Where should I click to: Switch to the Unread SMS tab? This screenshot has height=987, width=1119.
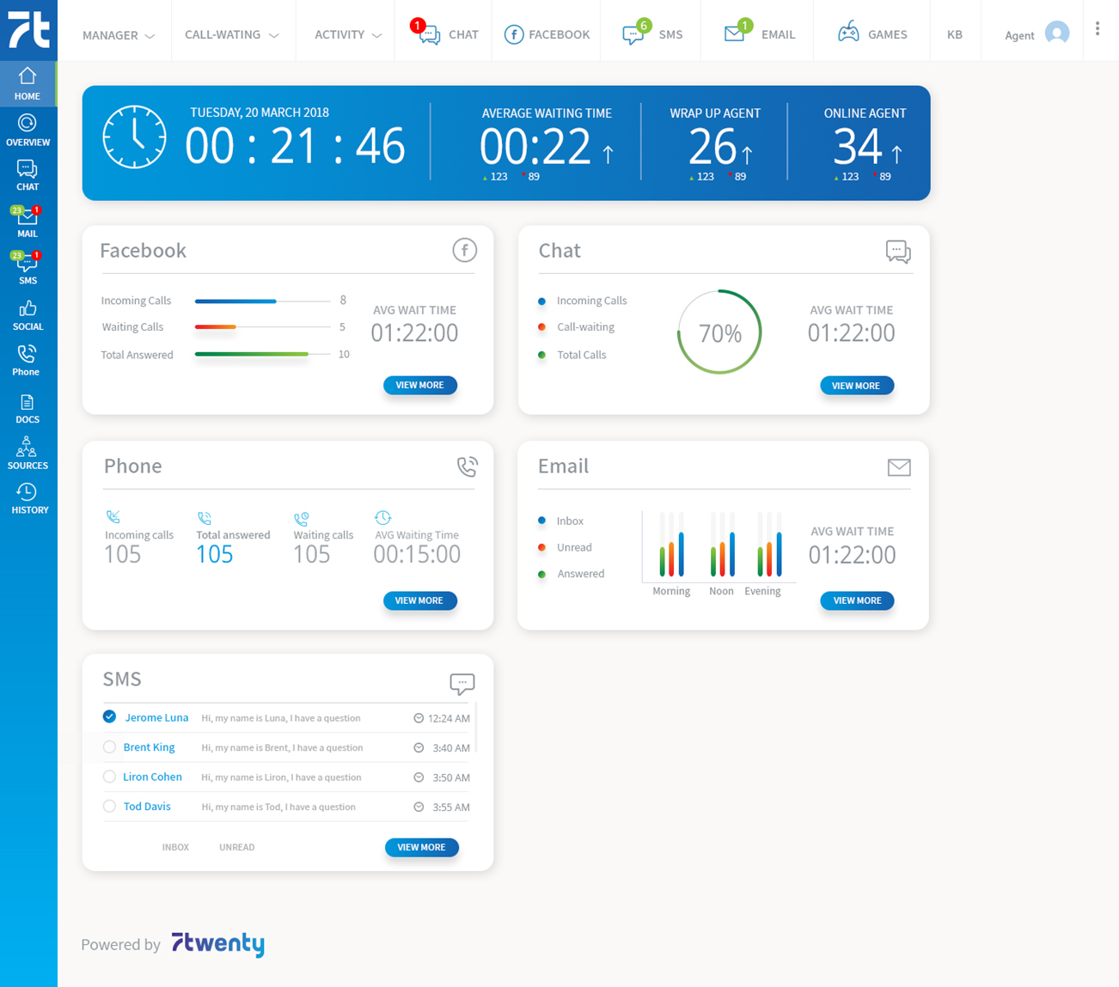coord(236,847)
